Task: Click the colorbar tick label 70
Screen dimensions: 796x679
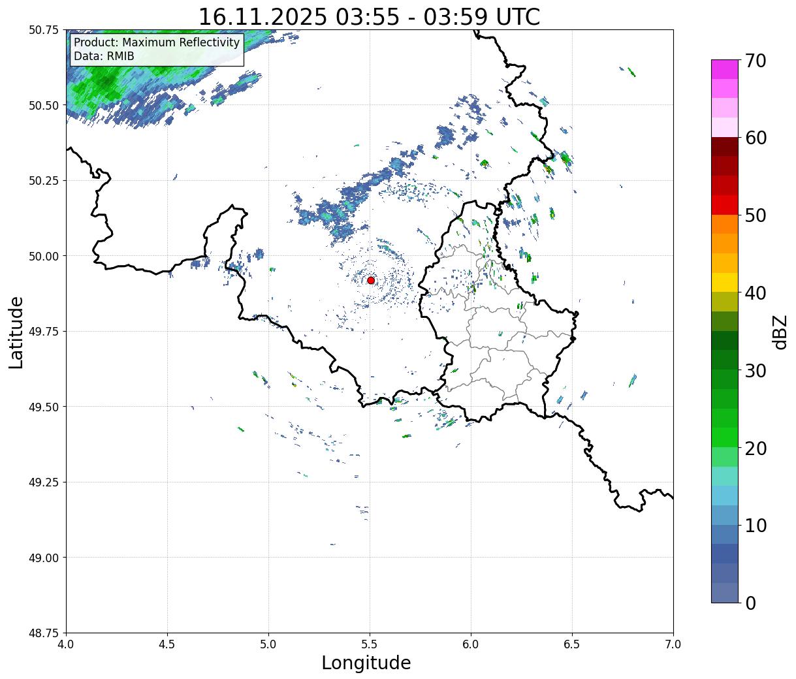Action: [756, 61]
